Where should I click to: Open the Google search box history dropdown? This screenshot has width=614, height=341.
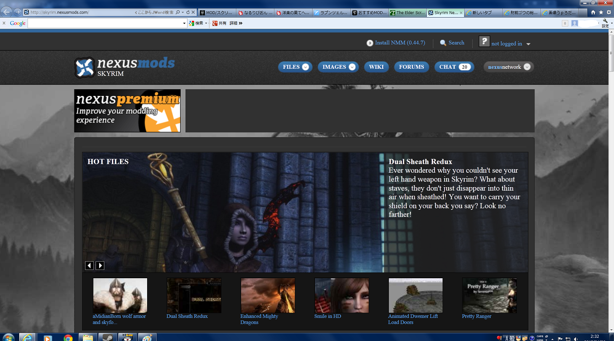(x=184, y=23)
